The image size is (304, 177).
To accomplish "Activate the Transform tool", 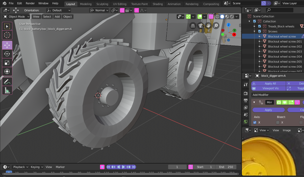I will pyautogui.click(x=7, y=71).
